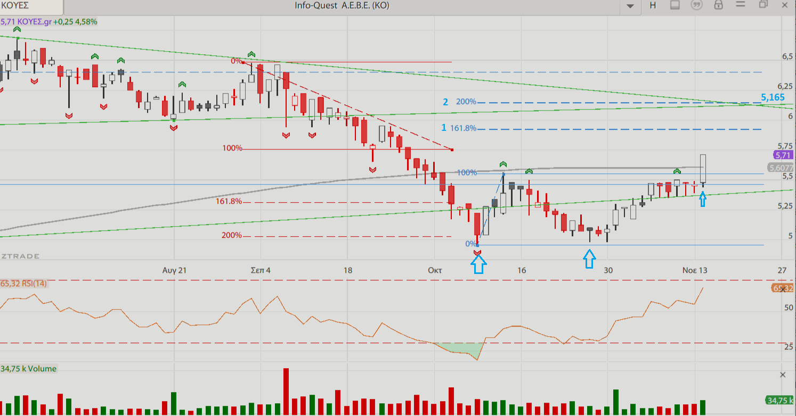Toggle the chart lock padlock icon

(x=718, y=5)
